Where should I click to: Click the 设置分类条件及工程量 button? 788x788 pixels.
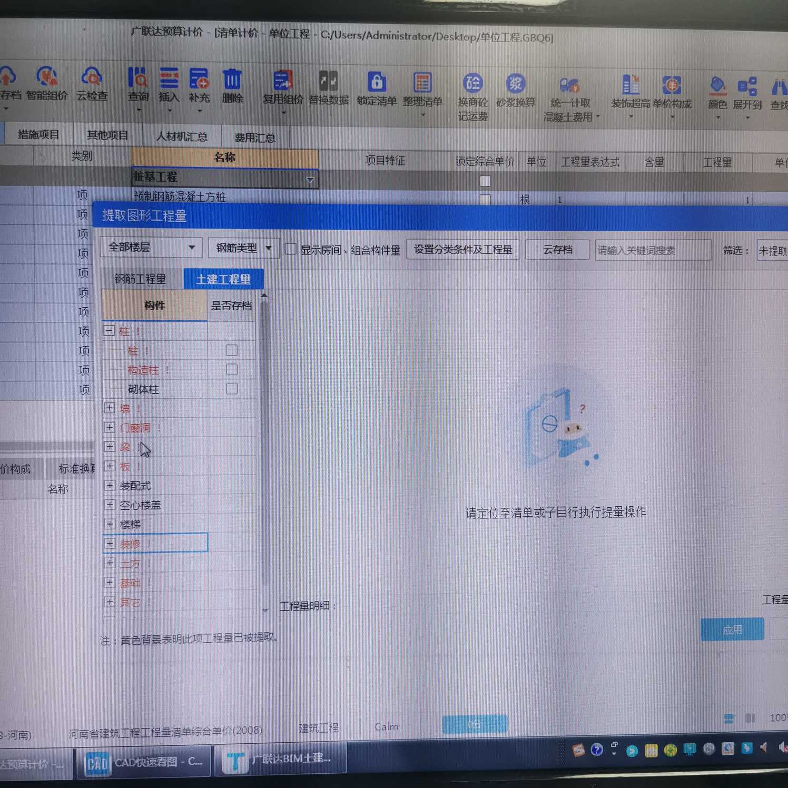[x=463, y=249]
